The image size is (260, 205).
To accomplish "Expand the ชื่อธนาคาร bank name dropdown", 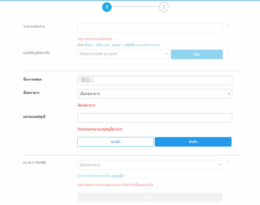I will (155, 94).
